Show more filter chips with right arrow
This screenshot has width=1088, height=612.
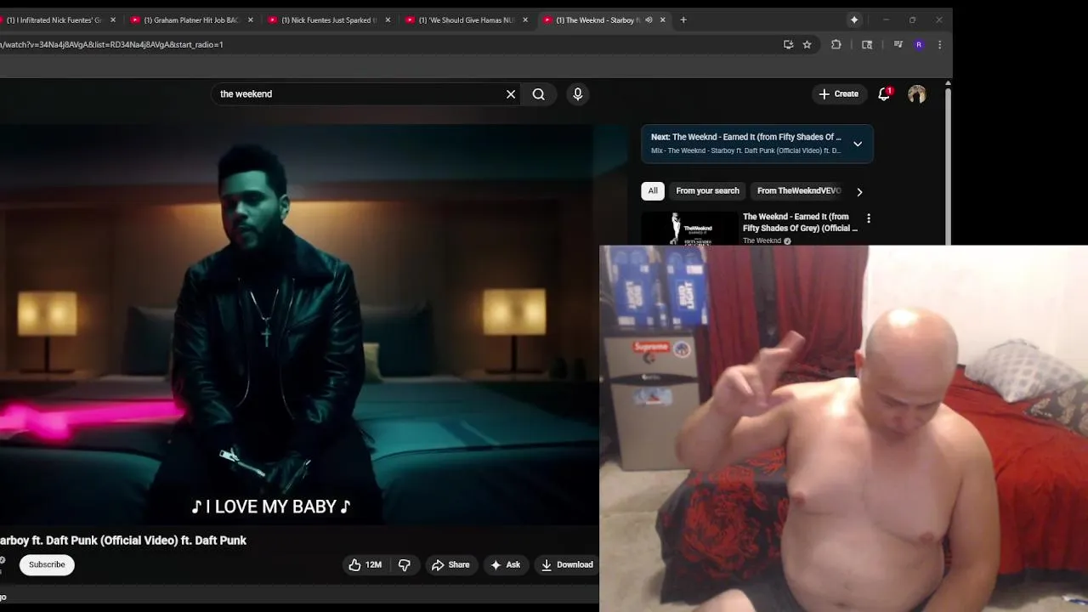click(859, 192)
